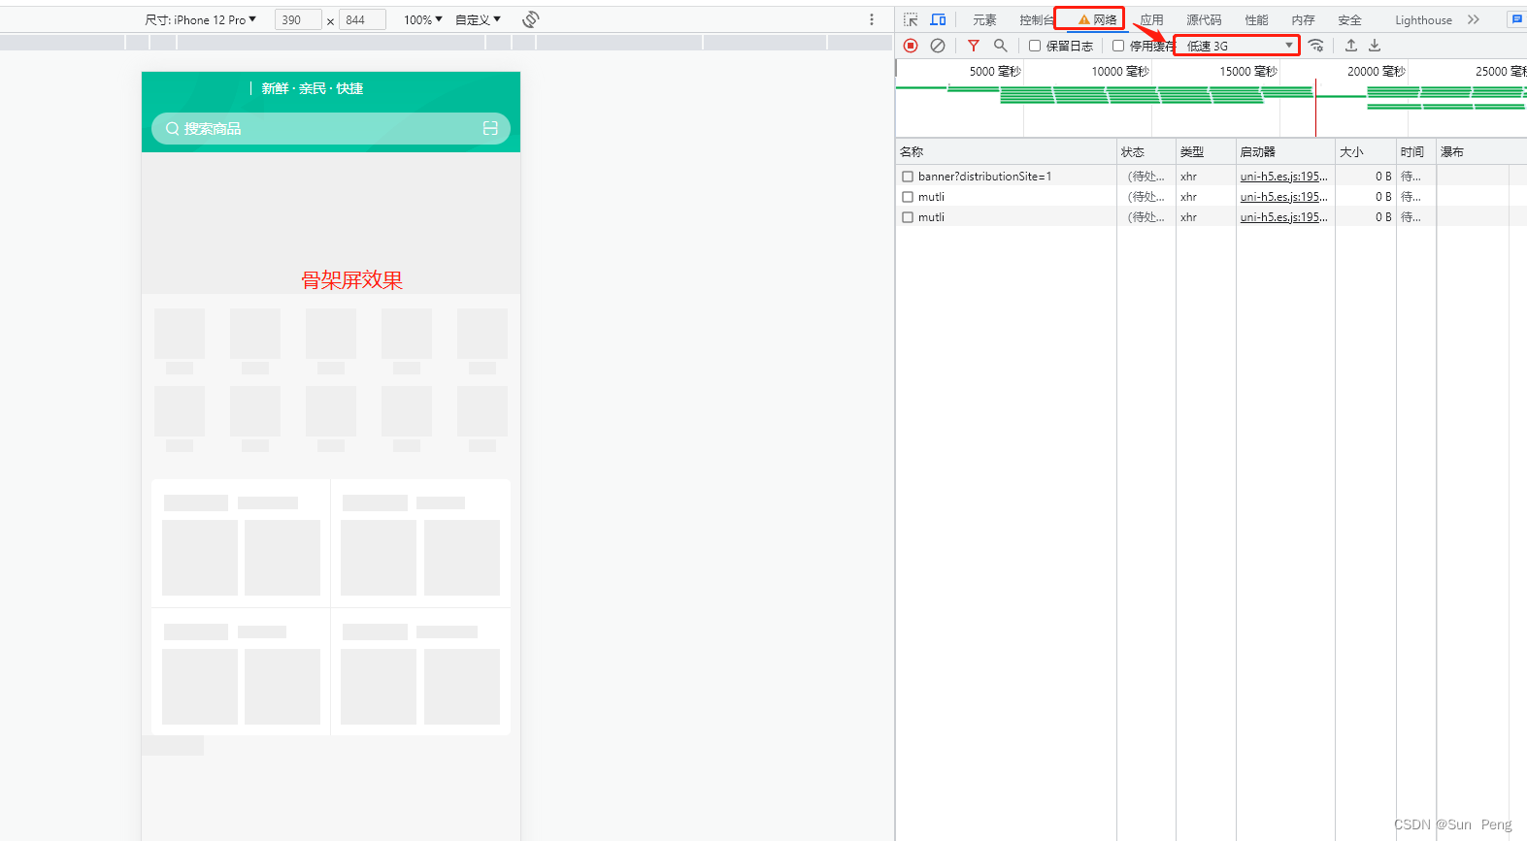Export HAR file download icon
The height and width of the screenshot is (841, 1527).
pos(1375,46)
